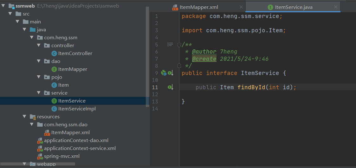Click the applicationContext-dao.xml Spring config icon
Screen dimensions: 356x168
pos(40,140)
